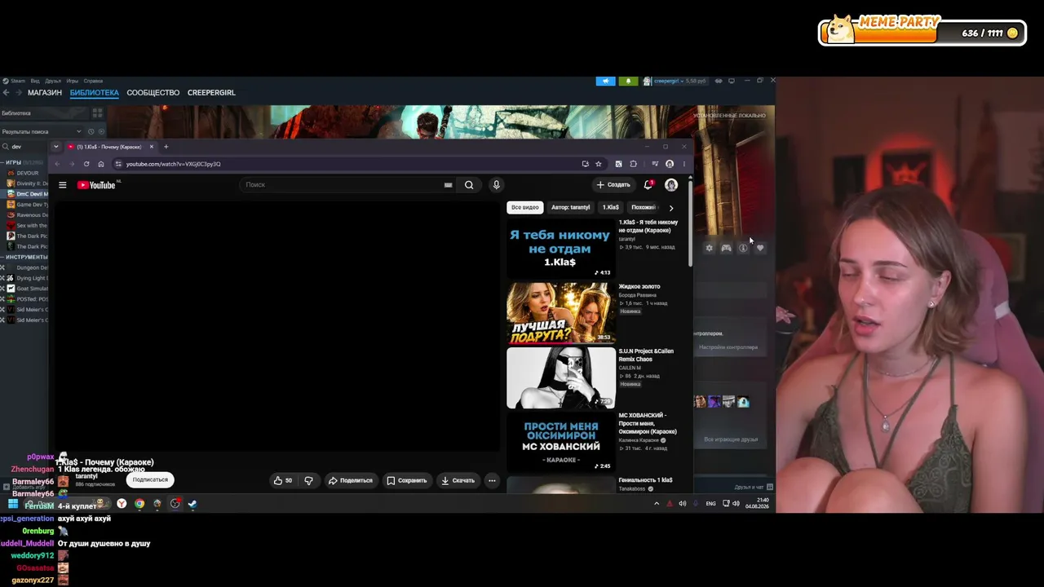Screen dimensions: 1044x587
Task: Start voice search with the microphone icon
Action: coord(496,185)
